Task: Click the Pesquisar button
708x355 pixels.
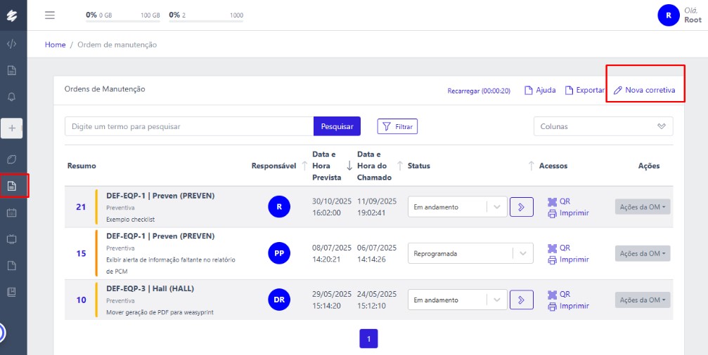Action: [337, 126]
